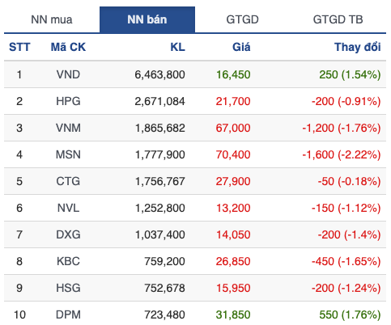The image size is (391, 325).
Task: Click change value -450 (-1.65%)
Action: click(346, 261)
